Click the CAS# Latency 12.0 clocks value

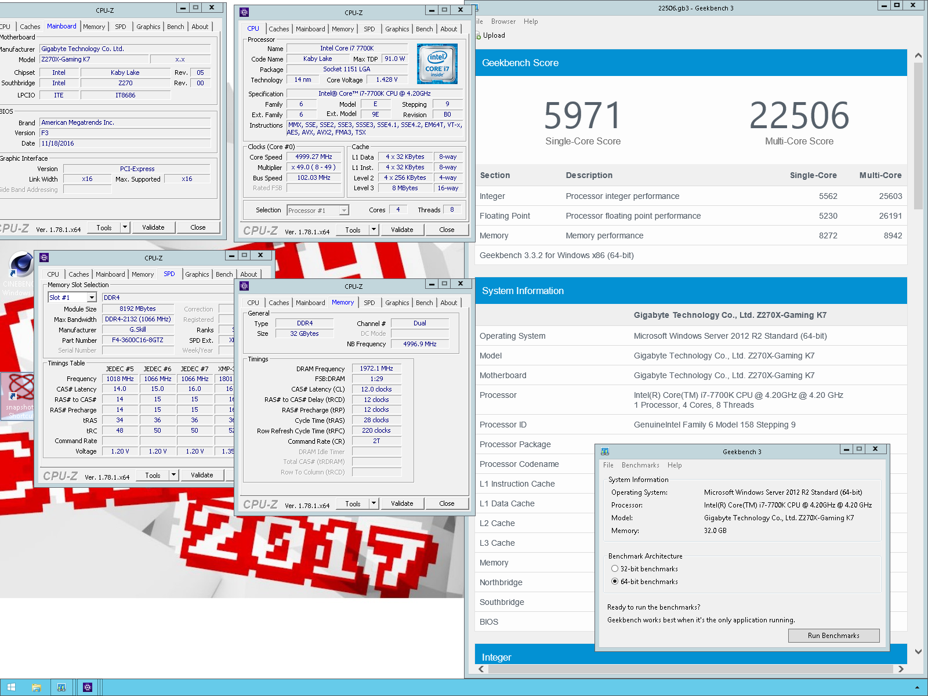(376, 389)
